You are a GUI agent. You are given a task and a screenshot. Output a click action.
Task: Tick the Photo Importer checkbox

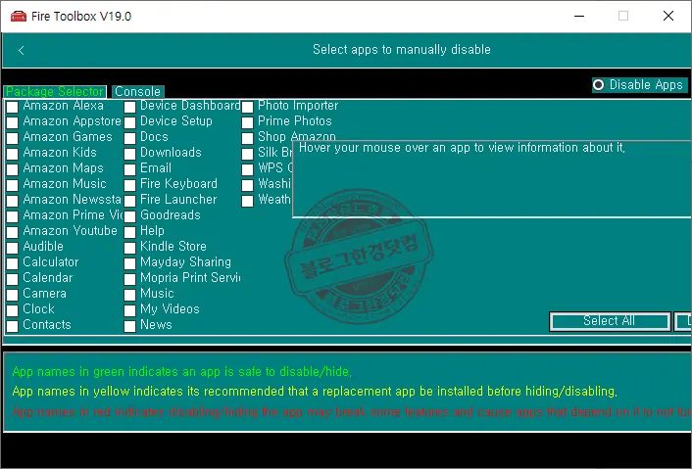248,107
